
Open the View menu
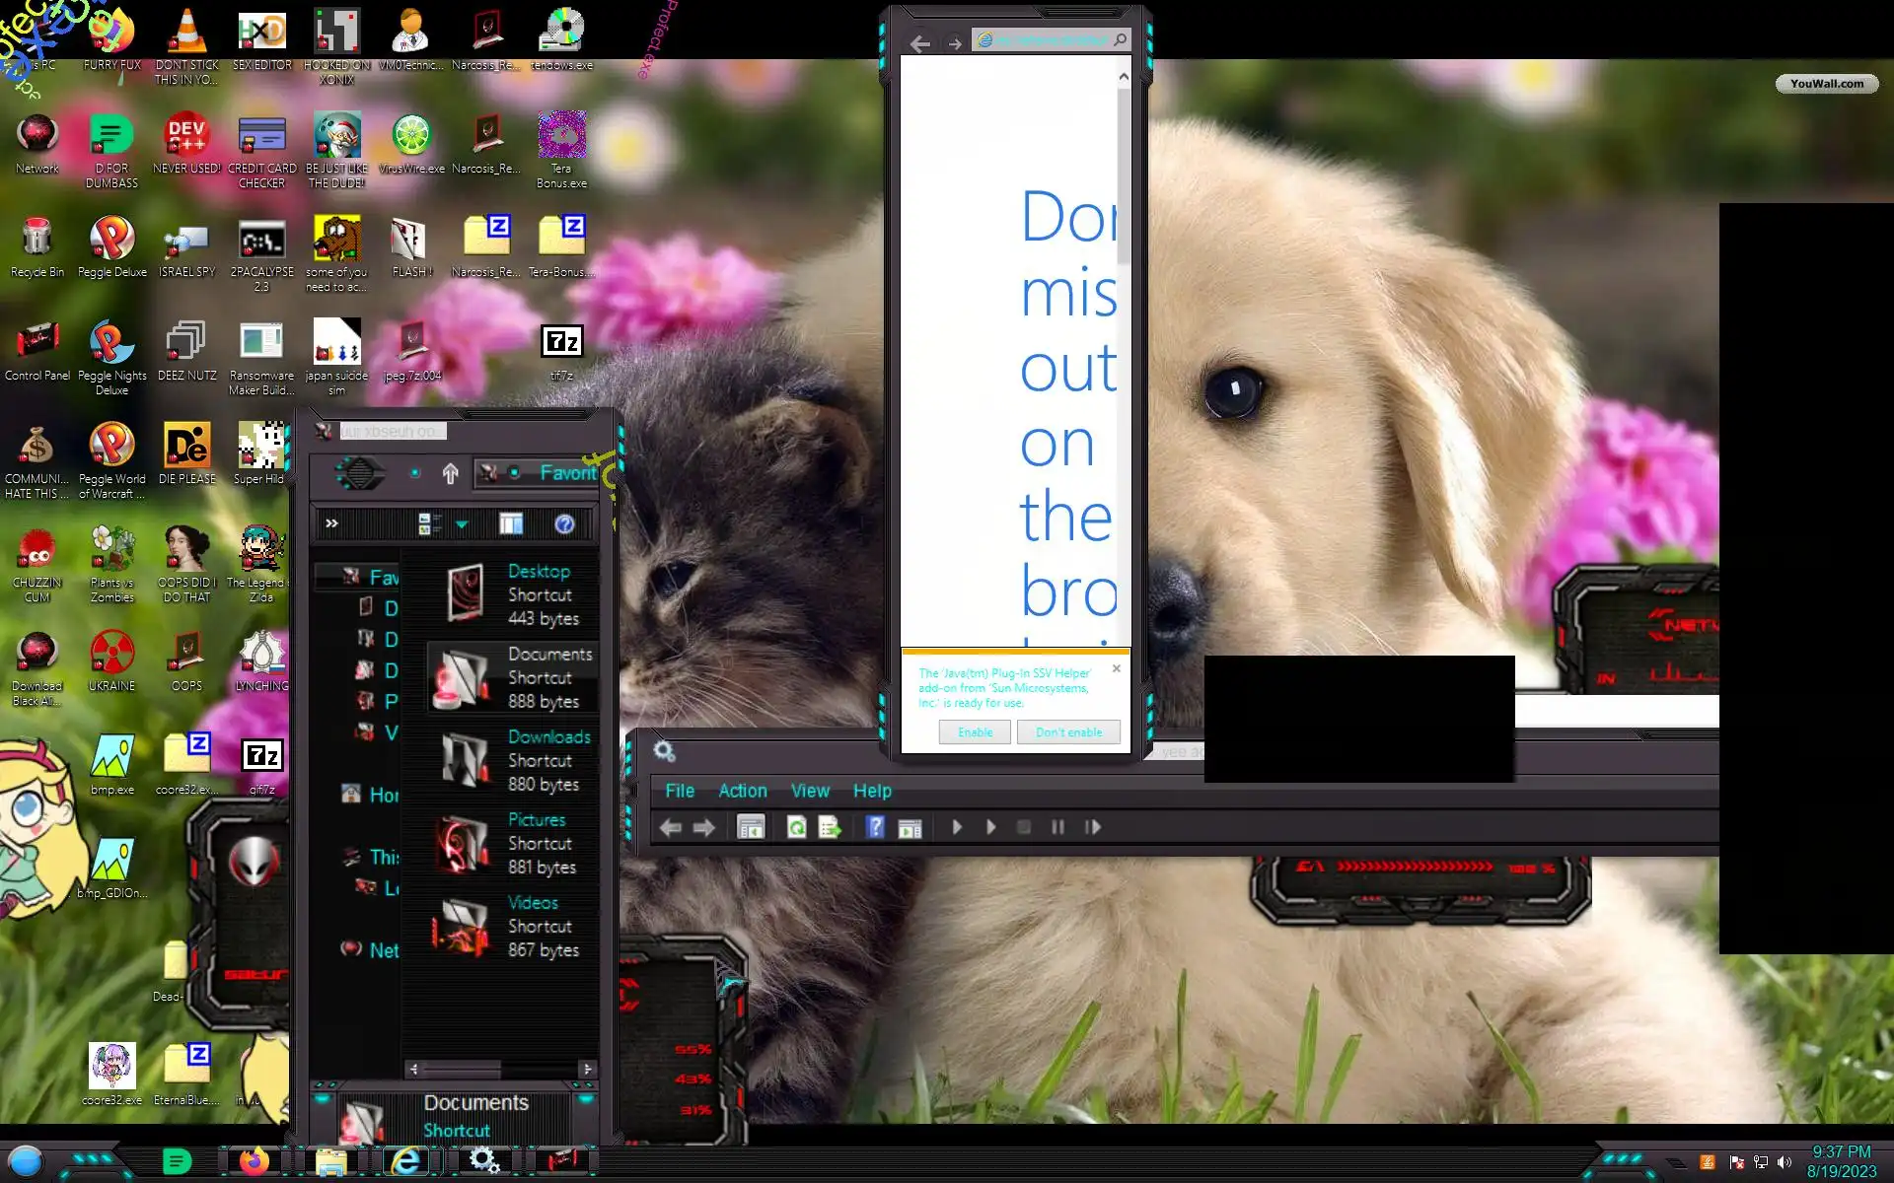pos(809,791)
